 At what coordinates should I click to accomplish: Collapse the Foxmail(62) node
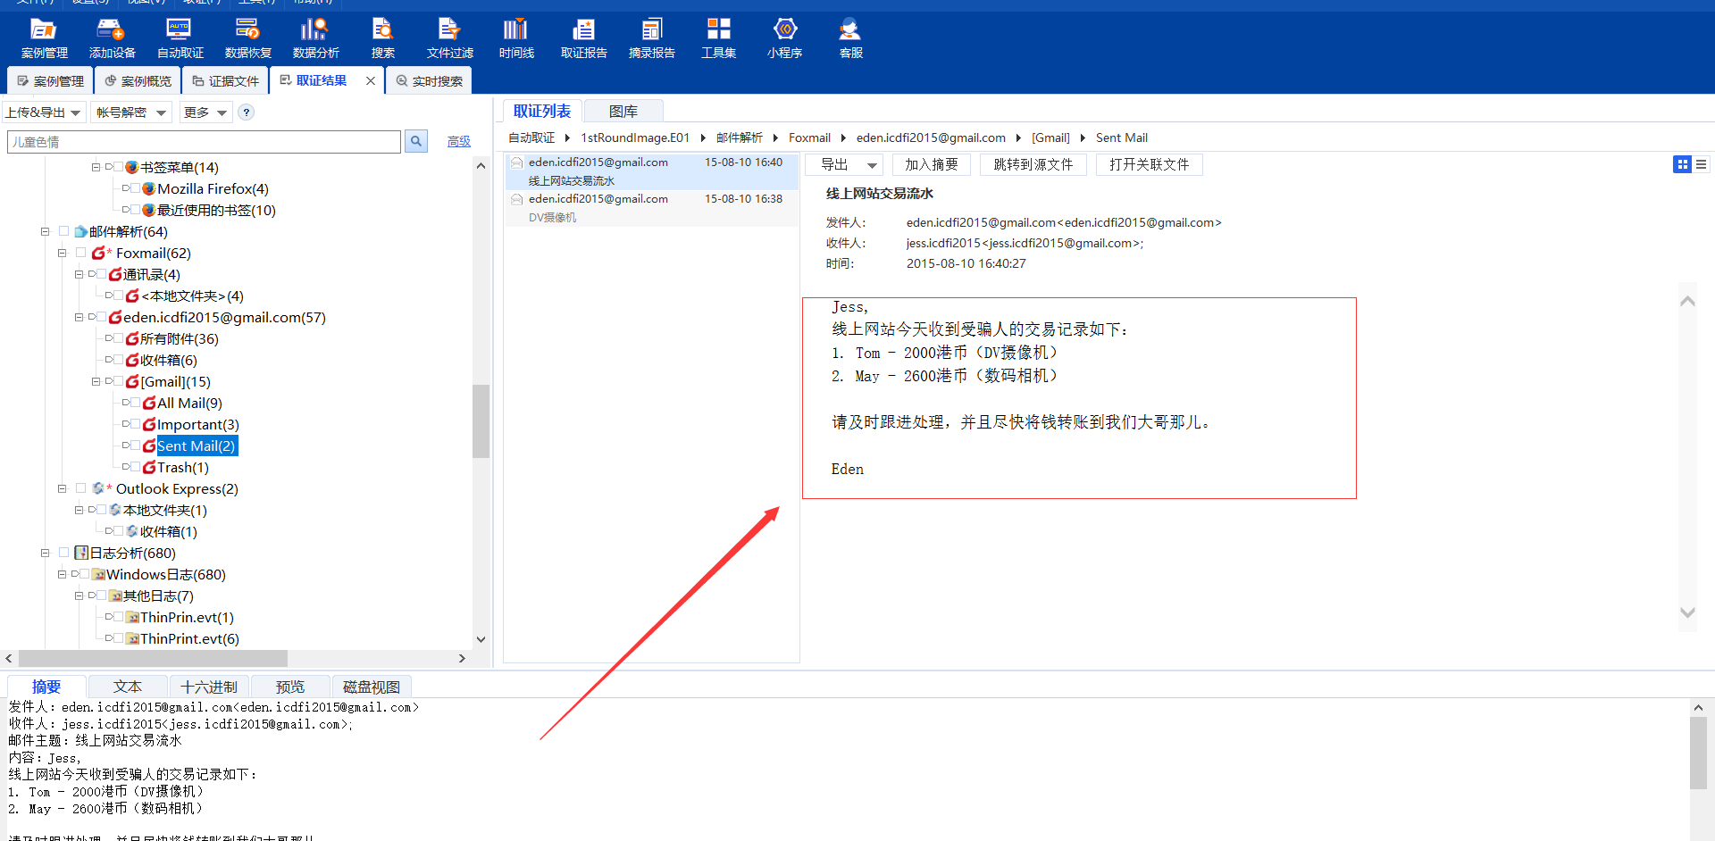[x=62, y=253]
